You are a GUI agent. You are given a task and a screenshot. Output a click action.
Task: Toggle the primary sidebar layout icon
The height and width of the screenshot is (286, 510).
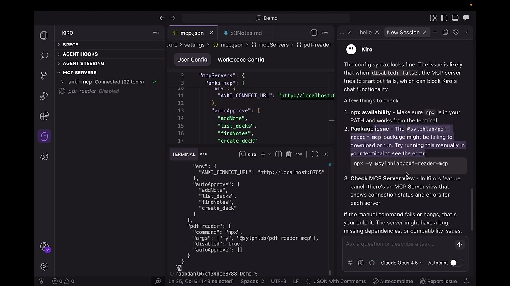click(x=444, y=18)
